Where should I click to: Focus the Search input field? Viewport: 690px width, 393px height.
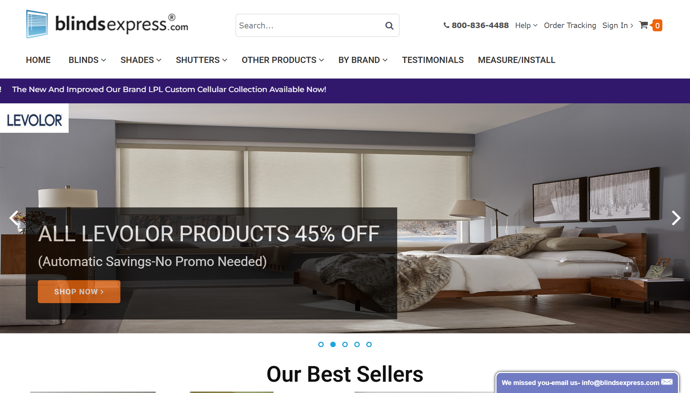(309, 25)
